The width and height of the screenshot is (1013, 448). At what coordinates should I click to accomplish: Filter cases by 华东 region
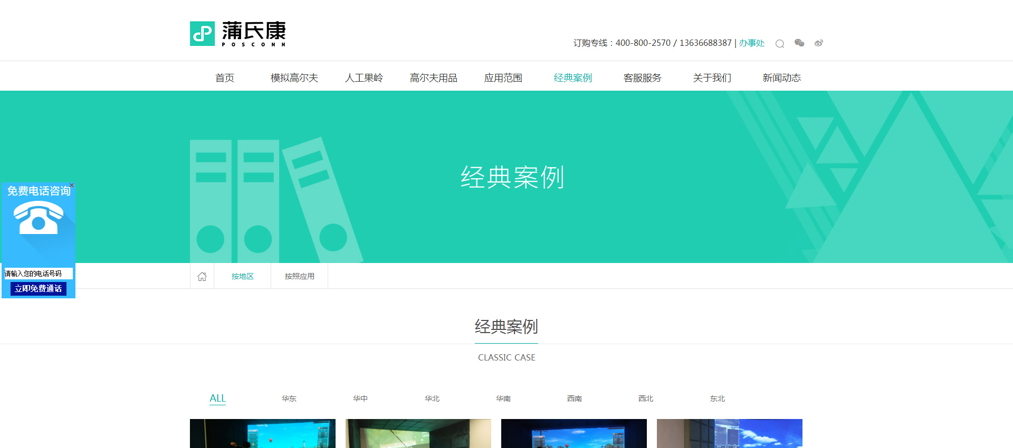pos(289,399)
